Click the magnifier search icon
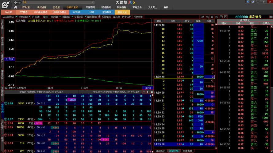The height and width of the screenshot is (153, 273). (25, 2)
